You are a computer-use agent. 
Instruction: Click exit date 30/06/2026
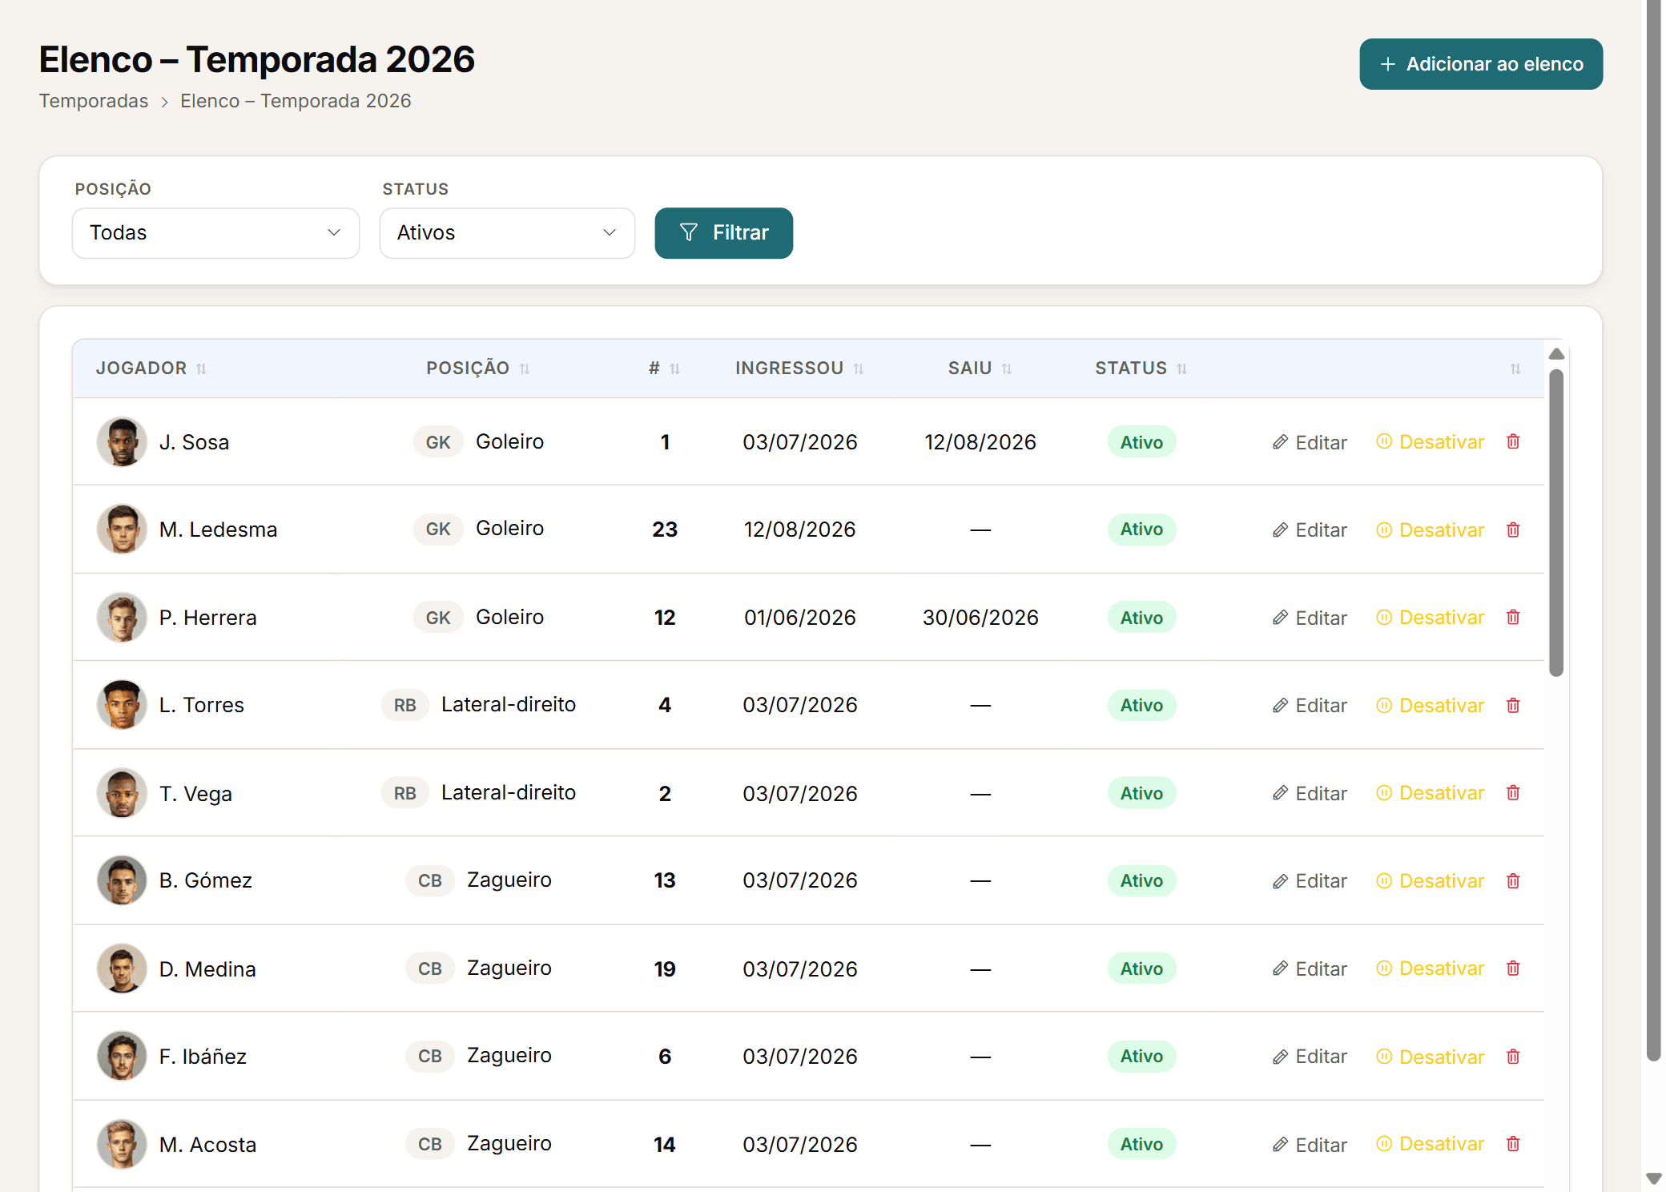point(980,618)
